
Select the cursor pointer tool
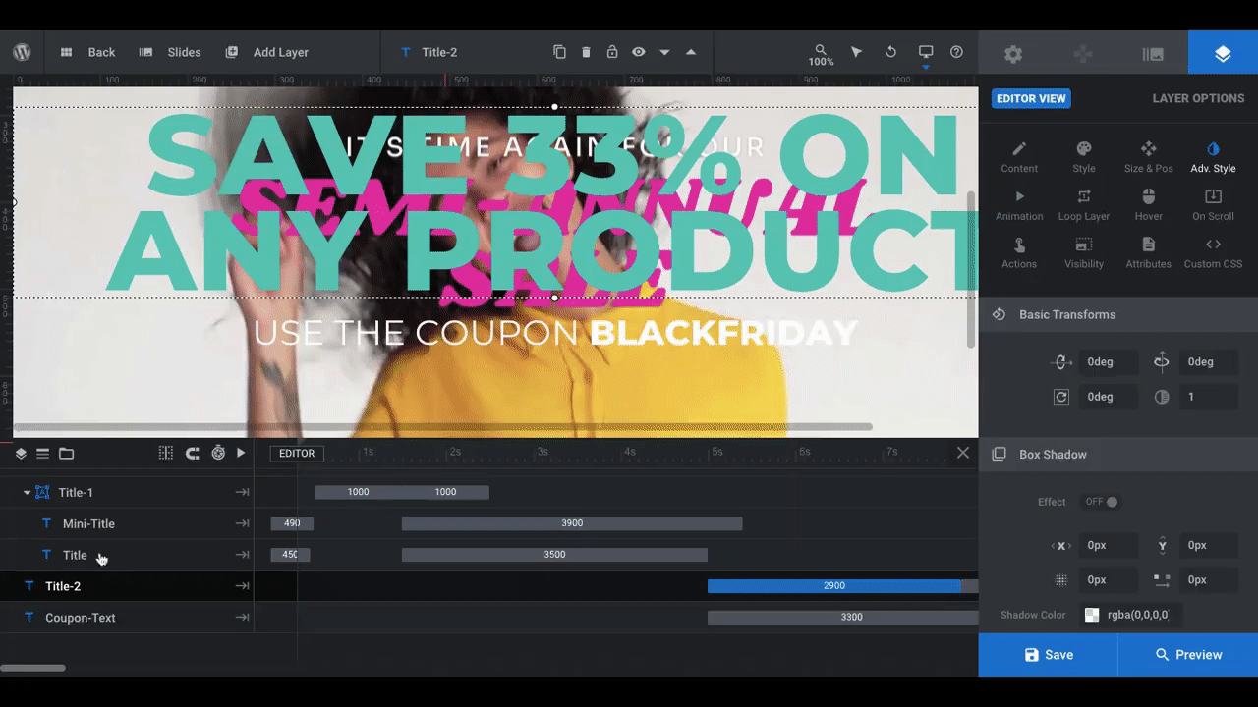point(856,52)
